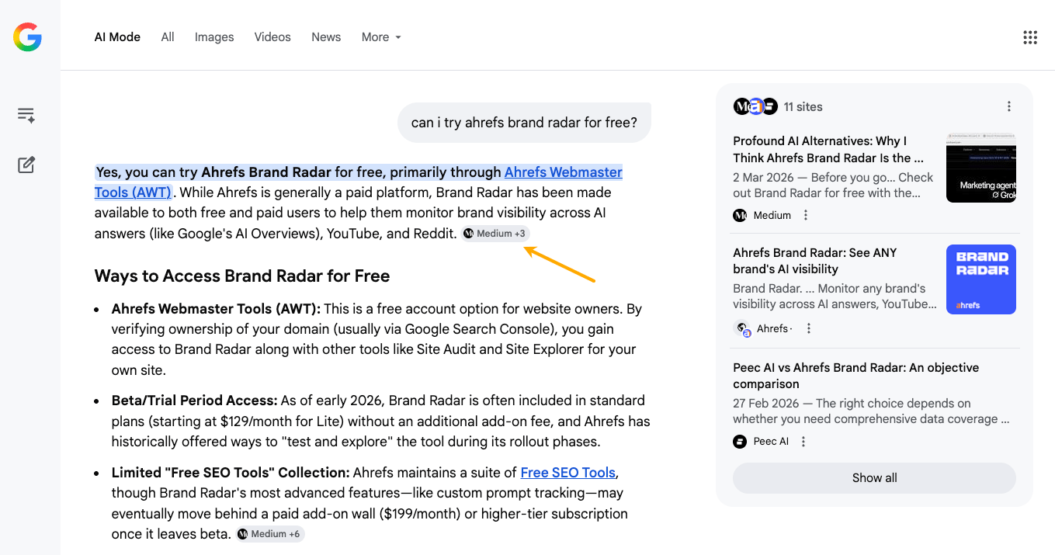Screen dimensions: 1055x555
Task: Open the More search filters dropdown
Action: [380, 36]
